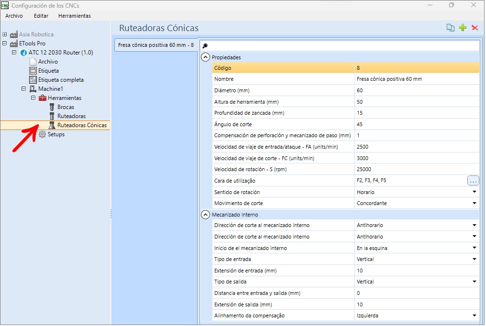Viewport: 486px width, 326px height.
Task: Click the ETools Pro factory icon
Action: click(14, 43)
